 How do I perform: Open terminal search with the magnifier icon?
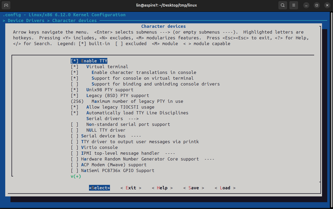[x=282, y=5]
